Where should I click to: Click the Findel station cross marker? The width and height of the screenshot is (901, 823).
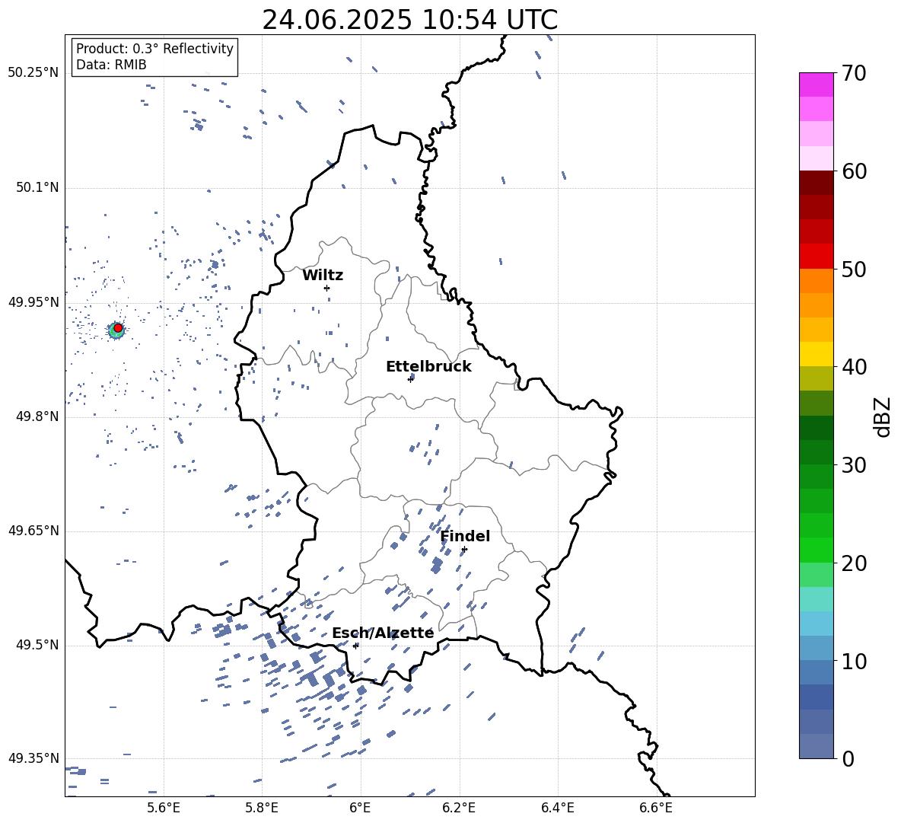(464, 550)
